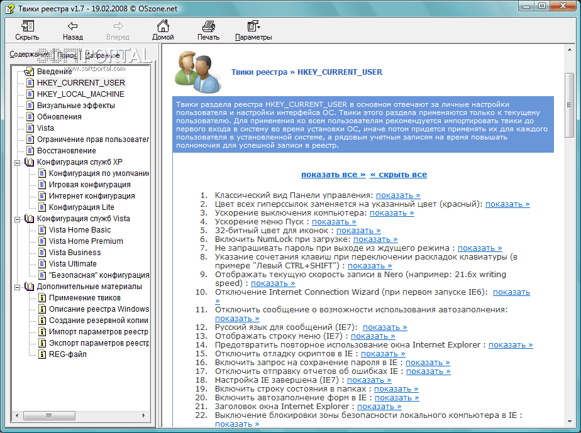Open Описание реестра Windows topic
The width and height of the screenshot is (581, 433).
pyautogui.click(x=99, y=309)
